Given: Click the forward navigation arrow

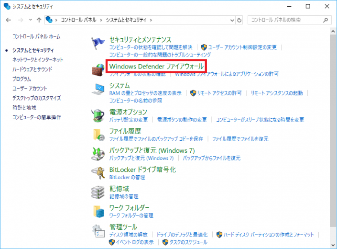Looking at the screenshot, I should (21, 20).
